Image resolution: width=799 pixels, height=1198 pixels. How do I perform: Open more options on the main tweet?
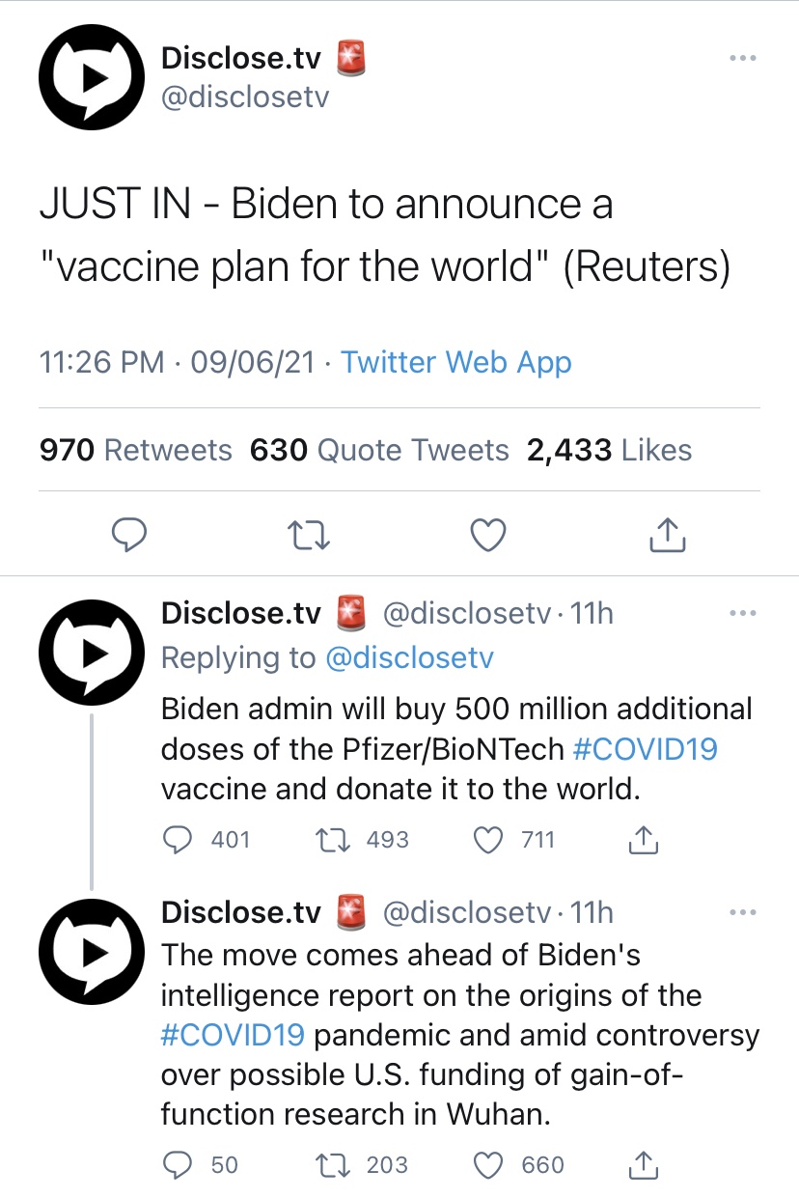(742, 58)
